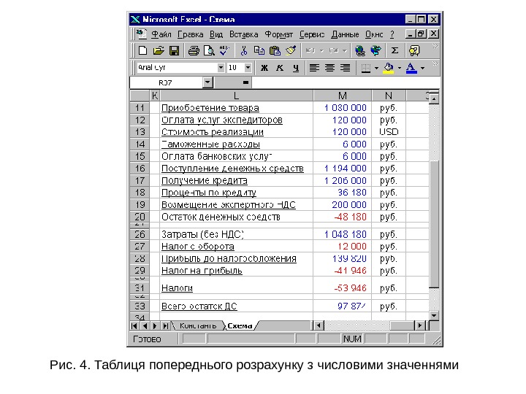Jump to the first sheet tab arrow
This screenshot has height=394, width=526.
(x=134, y=325)
